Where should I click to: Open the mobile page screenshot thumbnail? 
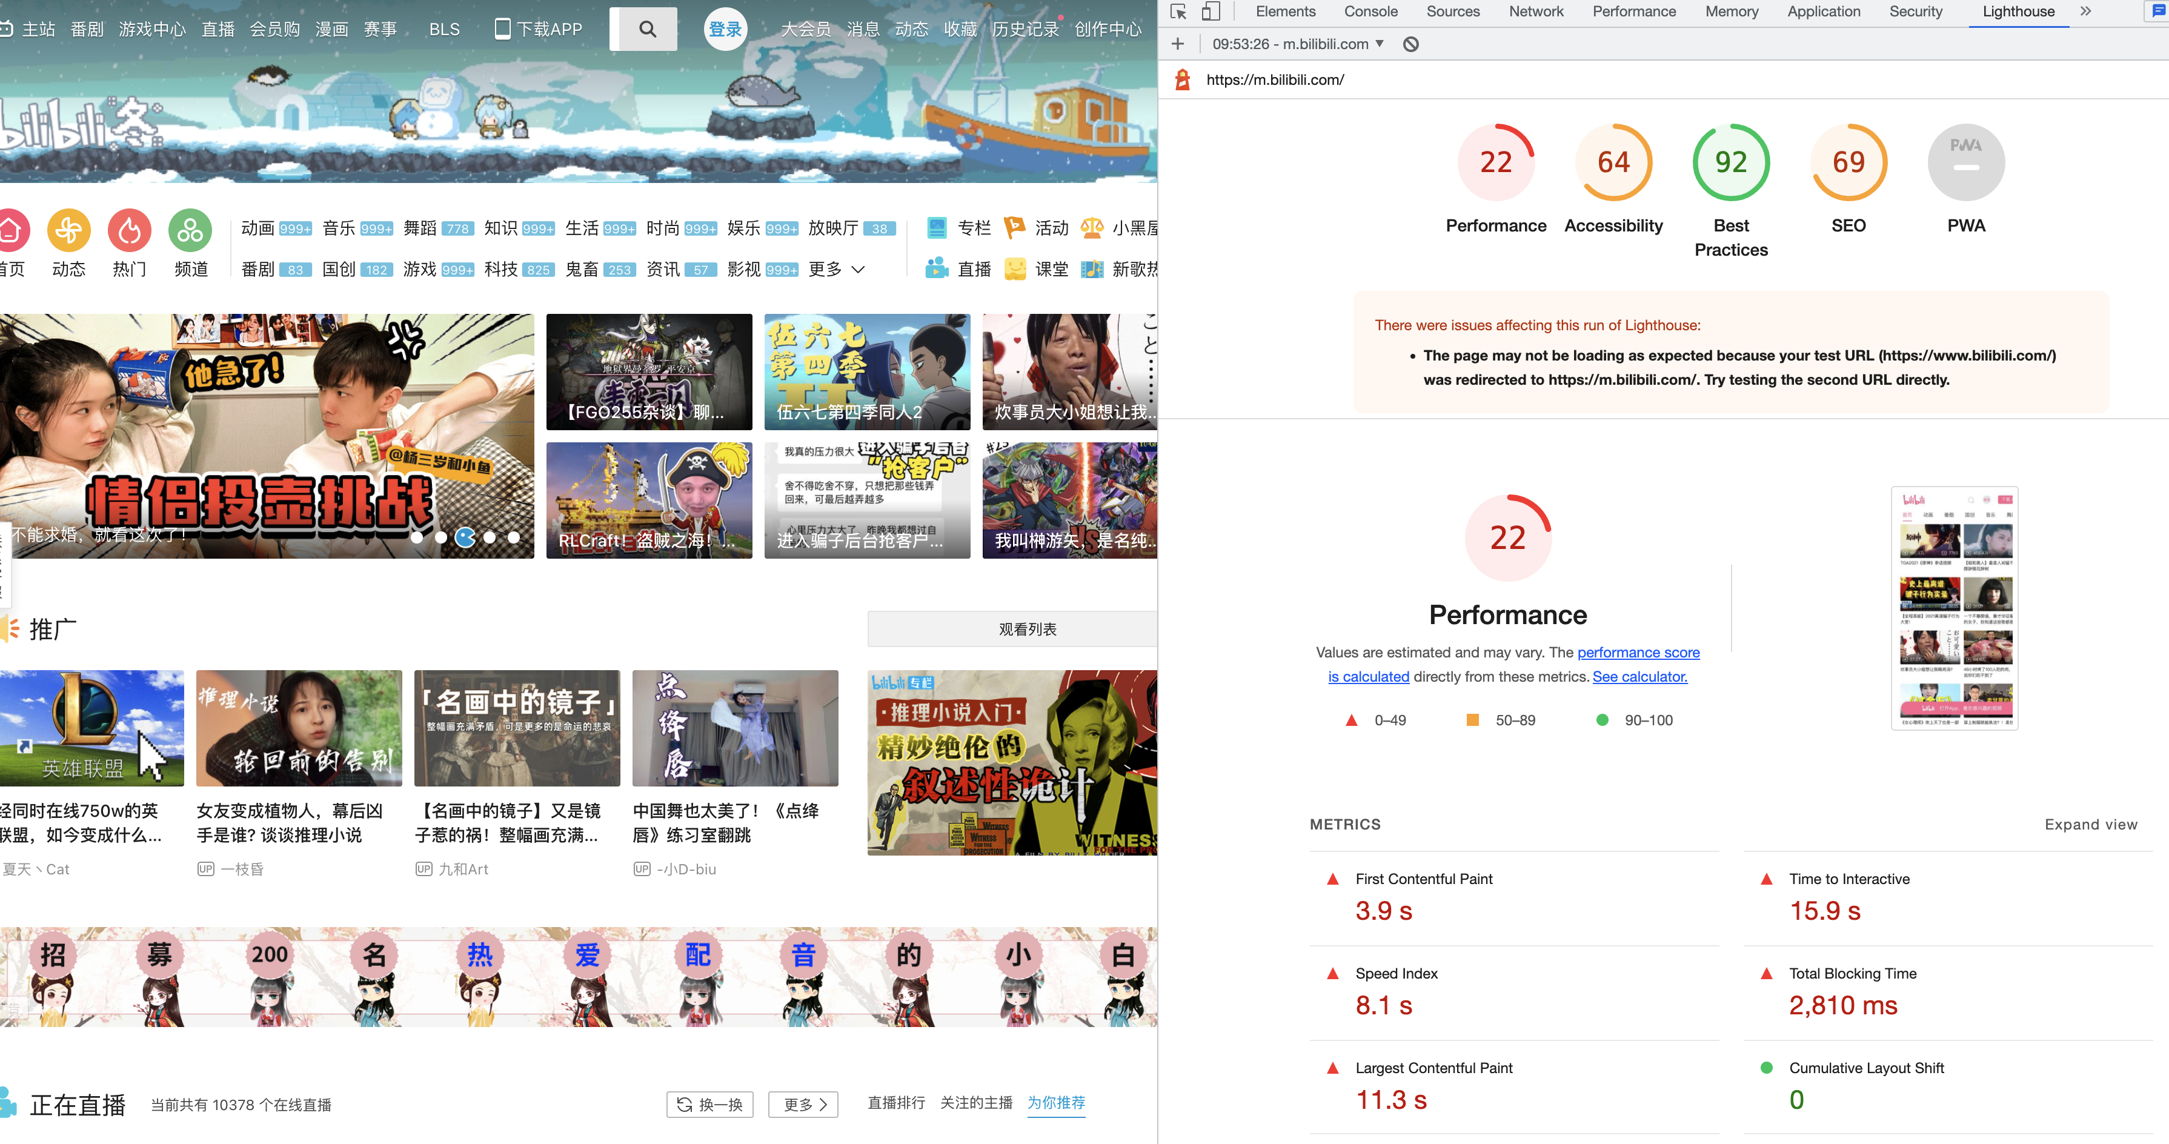1955,608
